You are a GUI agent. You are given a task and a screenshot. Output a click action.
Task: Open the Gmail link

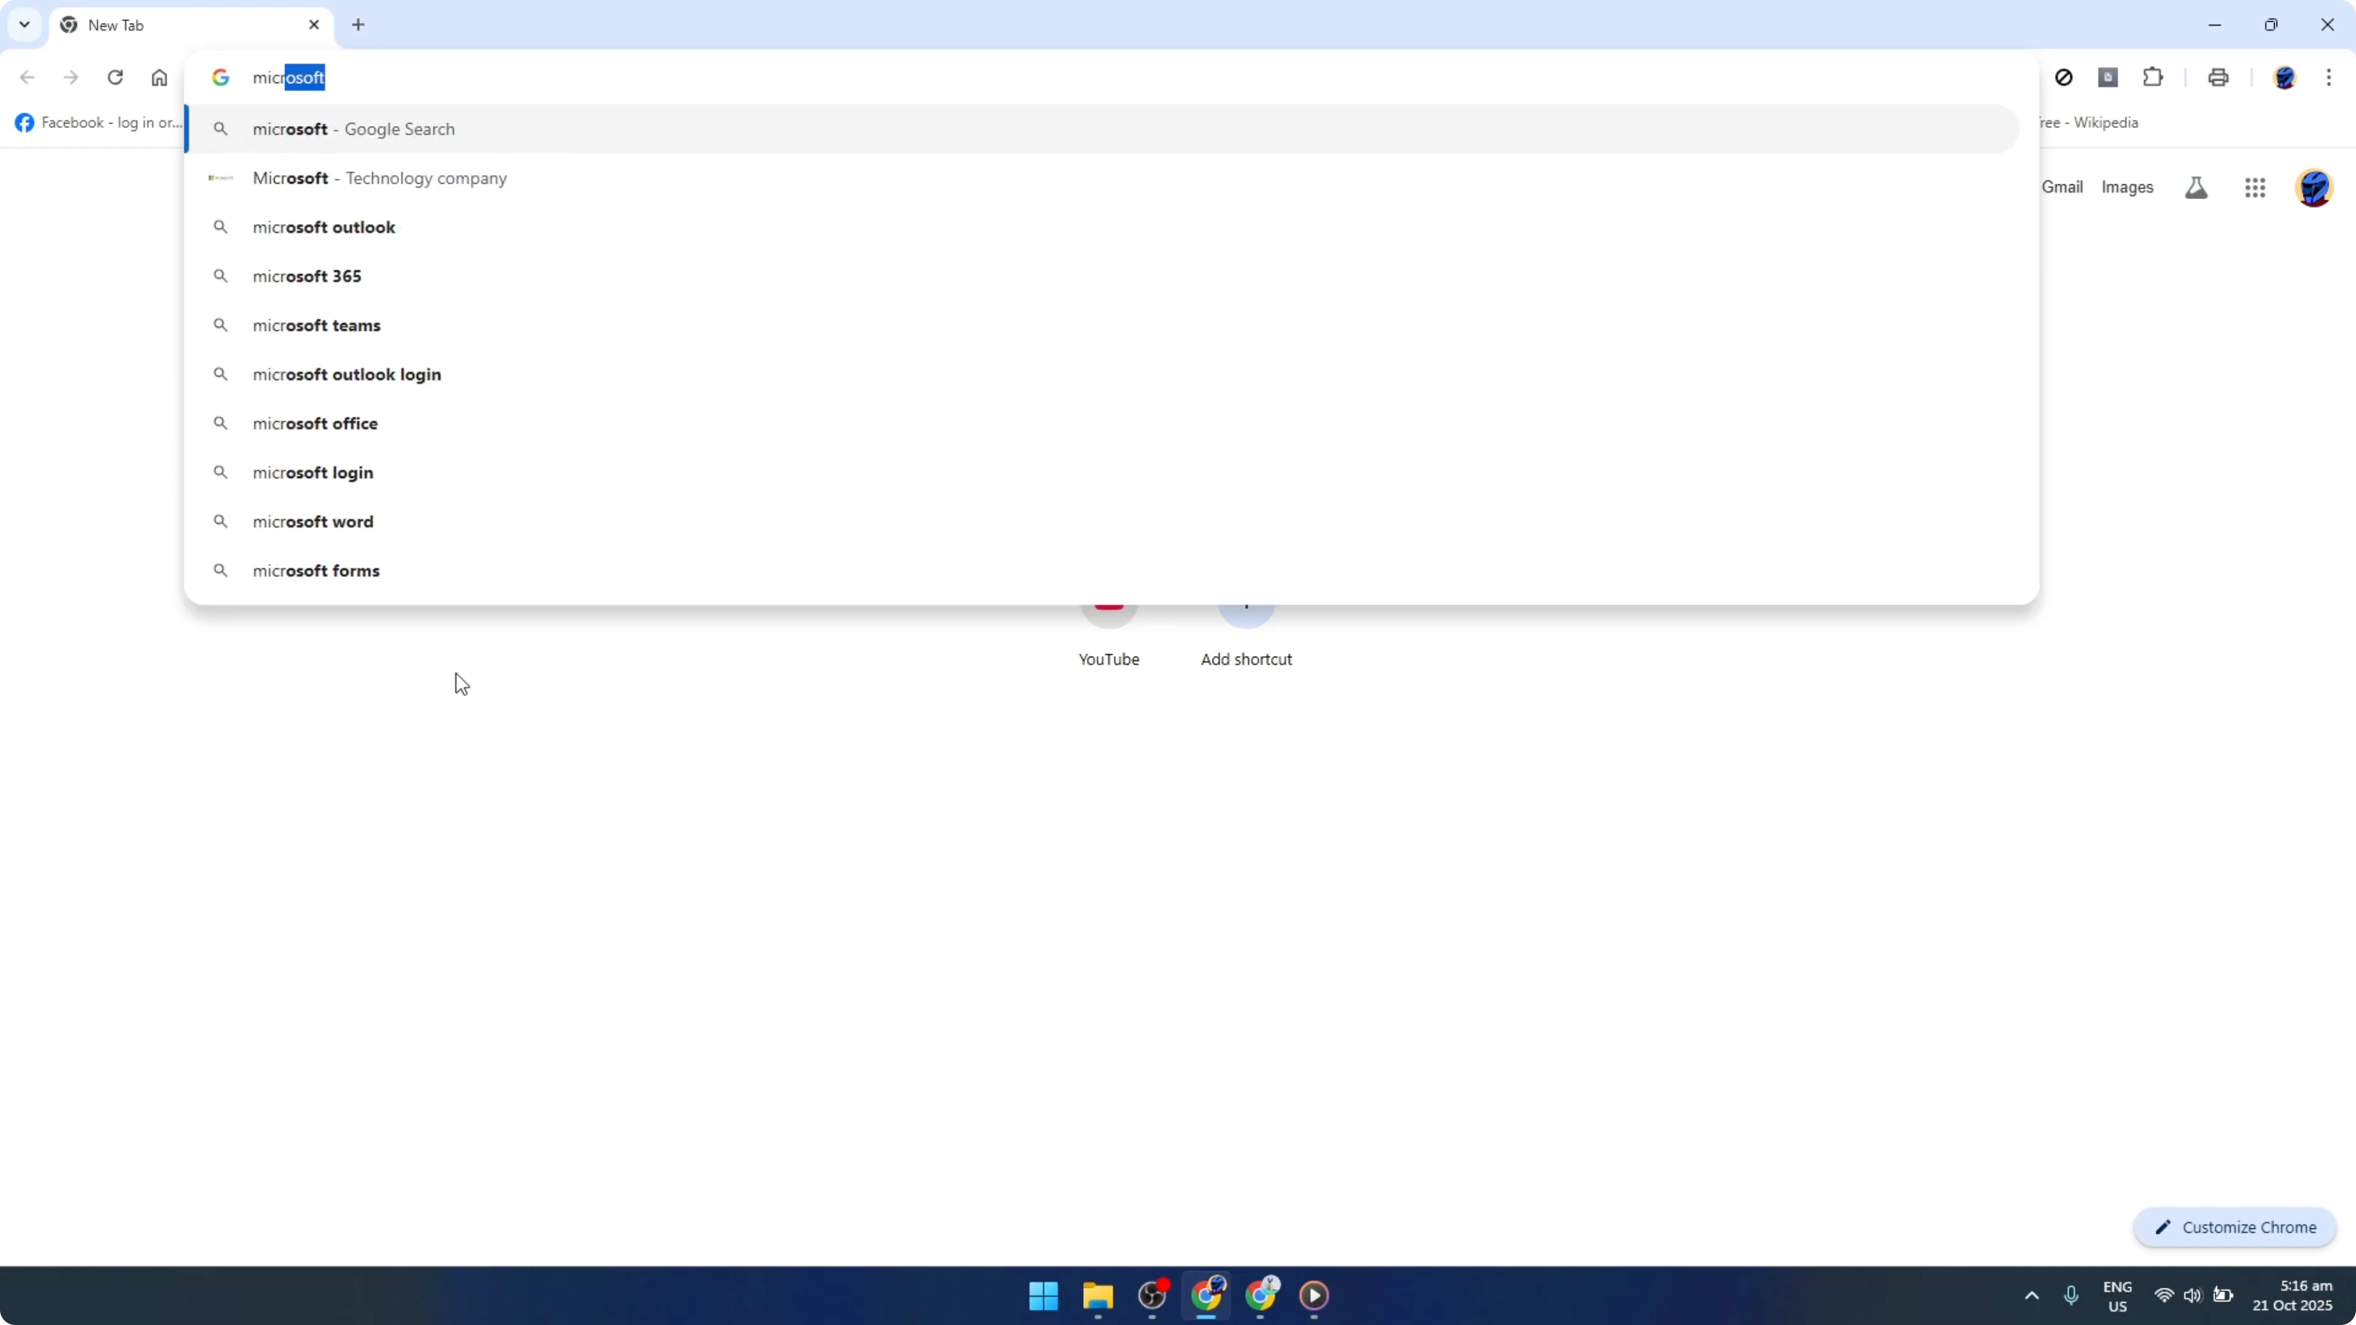point(2062,188)
